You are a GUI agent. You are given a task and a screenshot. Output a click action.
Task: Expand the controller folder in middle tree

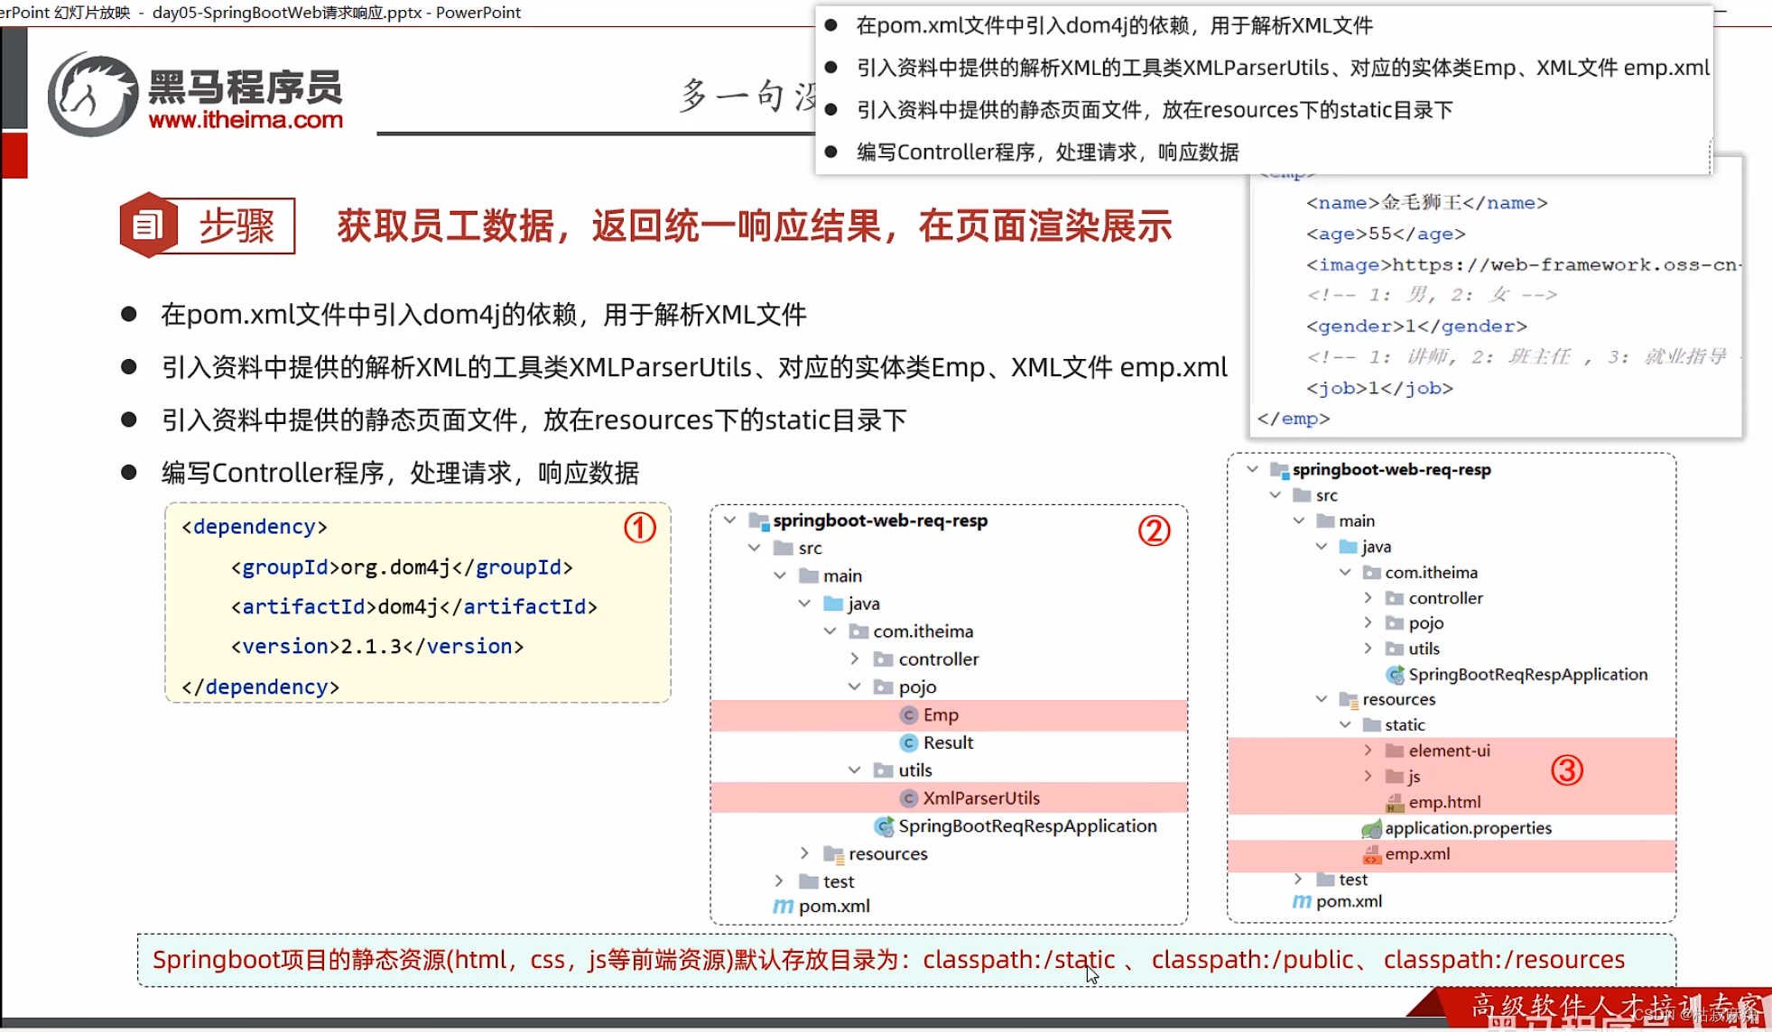click(x=855, y=659)
